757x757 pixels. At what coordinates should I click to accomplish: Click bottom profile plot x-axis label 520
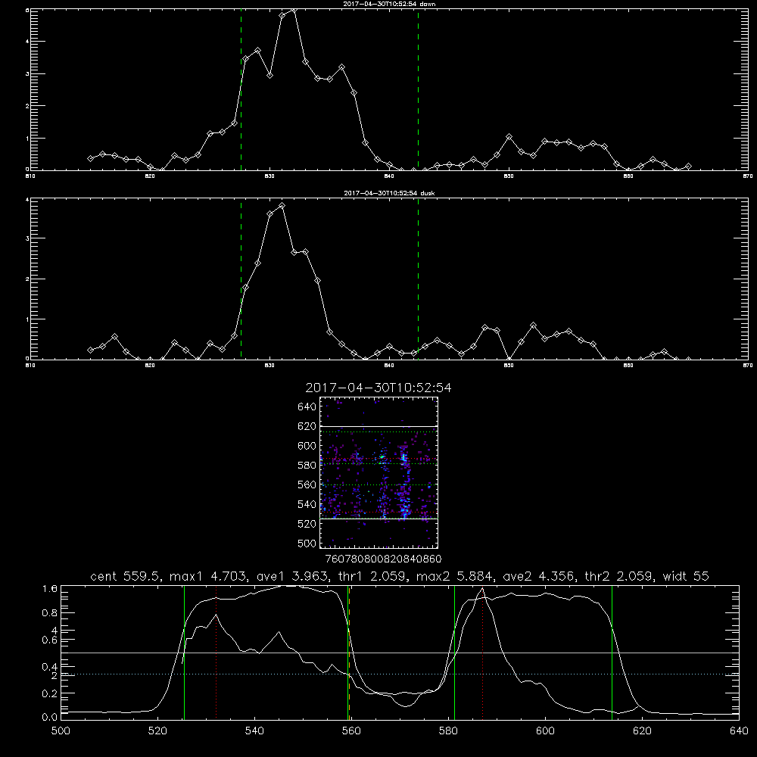point(157,731)
